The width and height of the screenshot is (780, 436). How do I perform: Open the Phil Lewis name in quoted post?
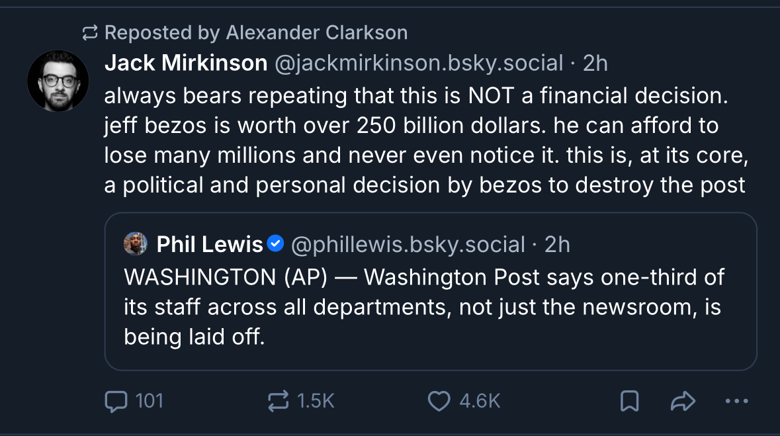pos(209,245)
